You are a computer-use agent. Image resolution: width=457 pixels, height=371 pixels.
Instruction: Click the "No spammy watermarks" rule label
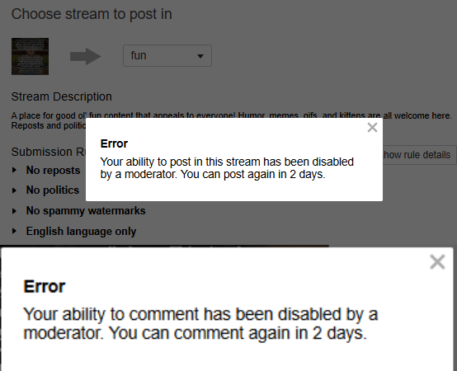pos(86,210)
